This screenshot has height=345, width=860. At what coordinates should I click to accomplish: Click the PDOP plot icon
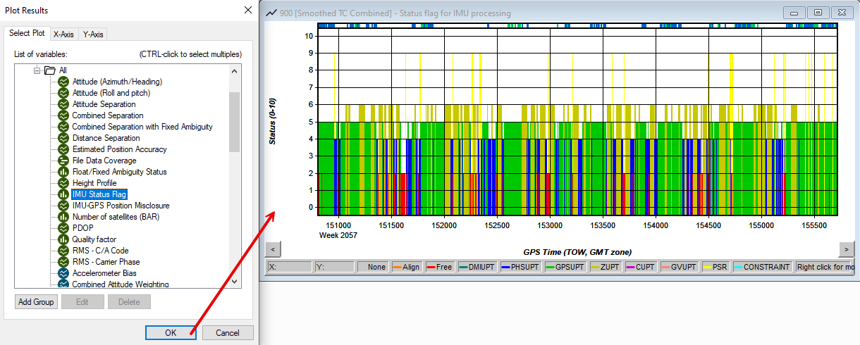pos(62,228)
